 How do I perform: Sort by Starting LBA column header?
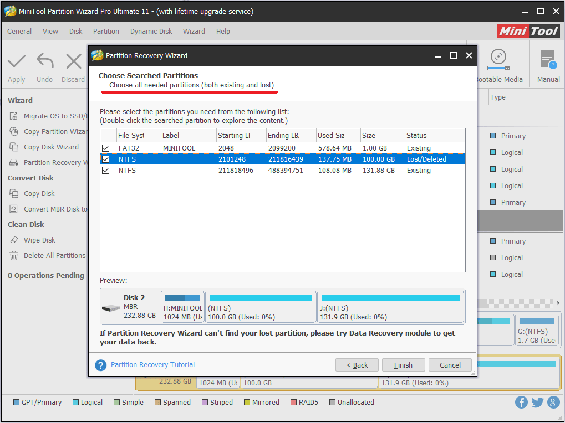241,135
